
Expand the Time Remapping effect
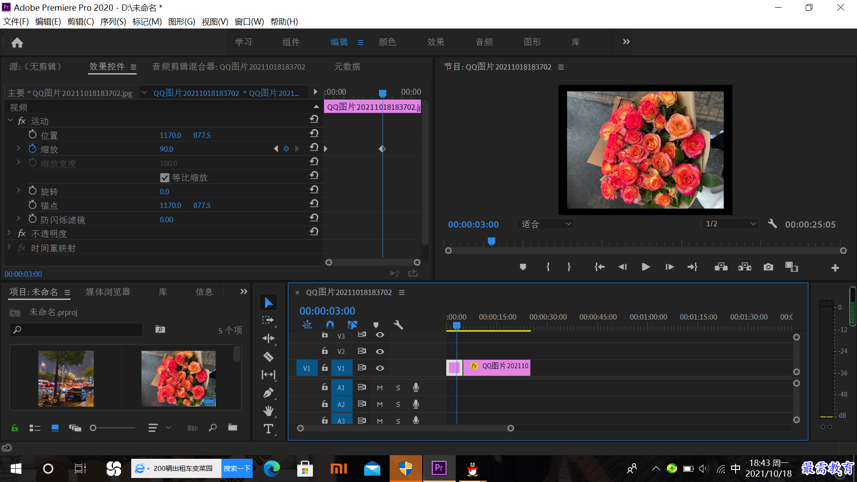pyautogui.click(x=9, y=246)
